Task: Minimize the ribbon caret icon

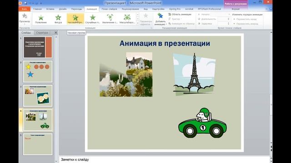Action: [267, 9]
